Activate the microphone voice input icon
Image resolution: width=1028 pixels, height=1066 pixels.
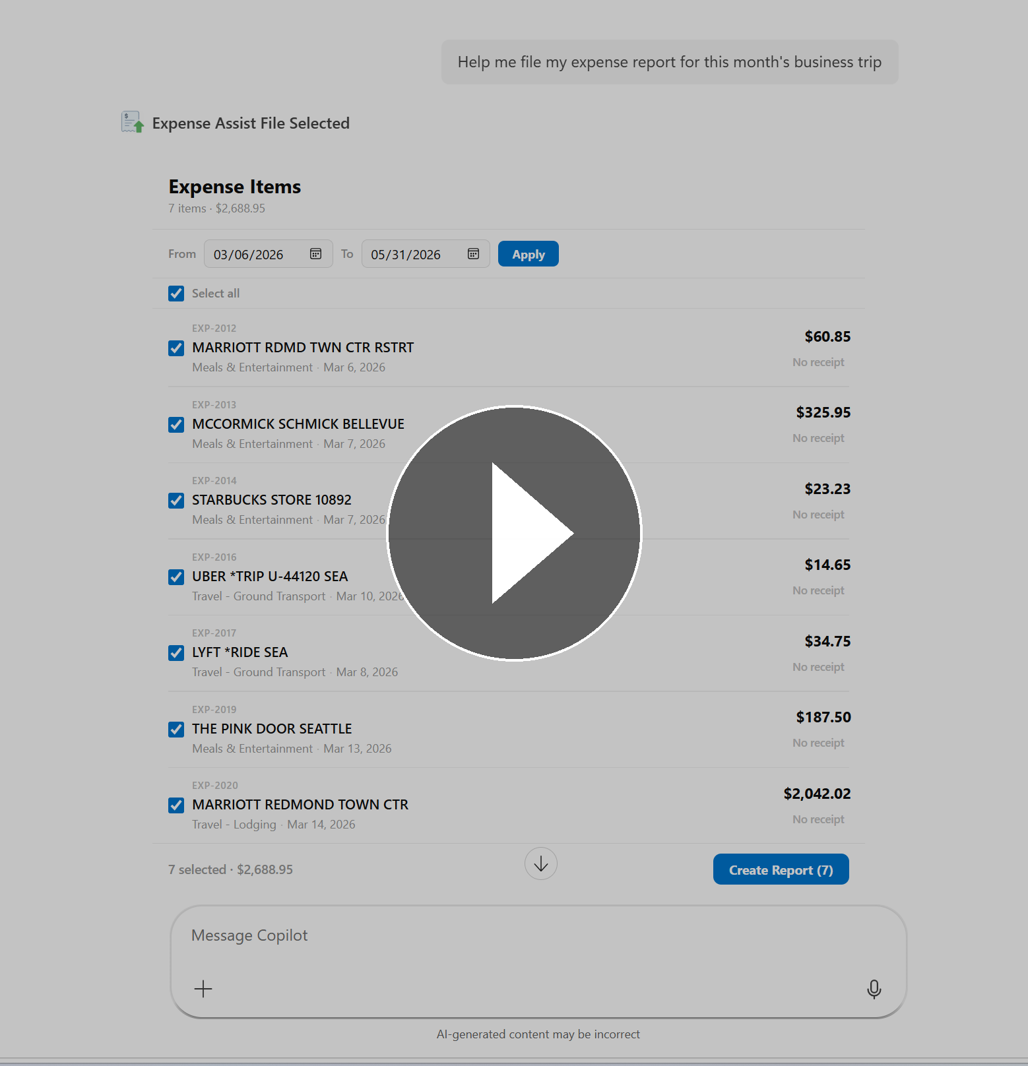874,989
